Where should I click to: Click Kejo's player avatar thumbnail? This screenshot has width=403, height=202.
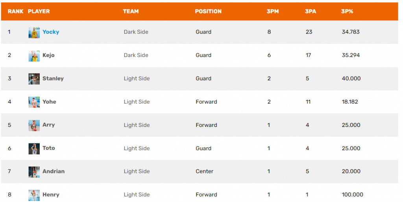click(34, 55)
